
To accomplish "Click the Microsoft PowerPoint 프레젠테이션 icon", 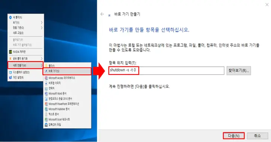I will pos(46,104).
